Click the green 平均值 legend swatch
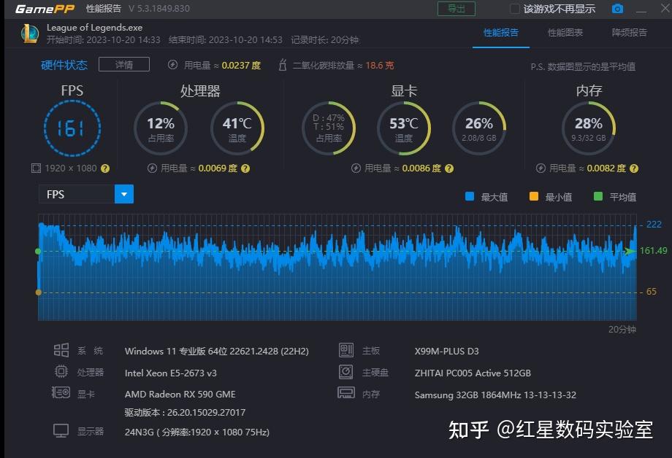Viewport: 672px width, 458px height. coord(597,196)
